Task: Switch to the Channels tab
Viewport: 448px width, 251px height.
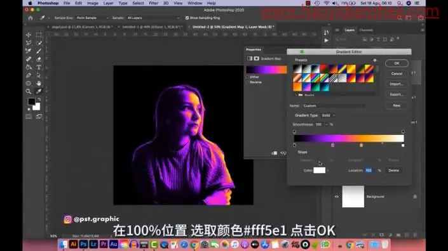Action: click(366, 30)
